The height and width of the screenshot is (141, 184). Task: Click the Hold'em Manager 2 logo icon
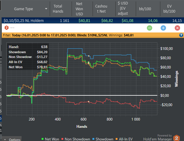pyautogui.click(x=7, y=28)
